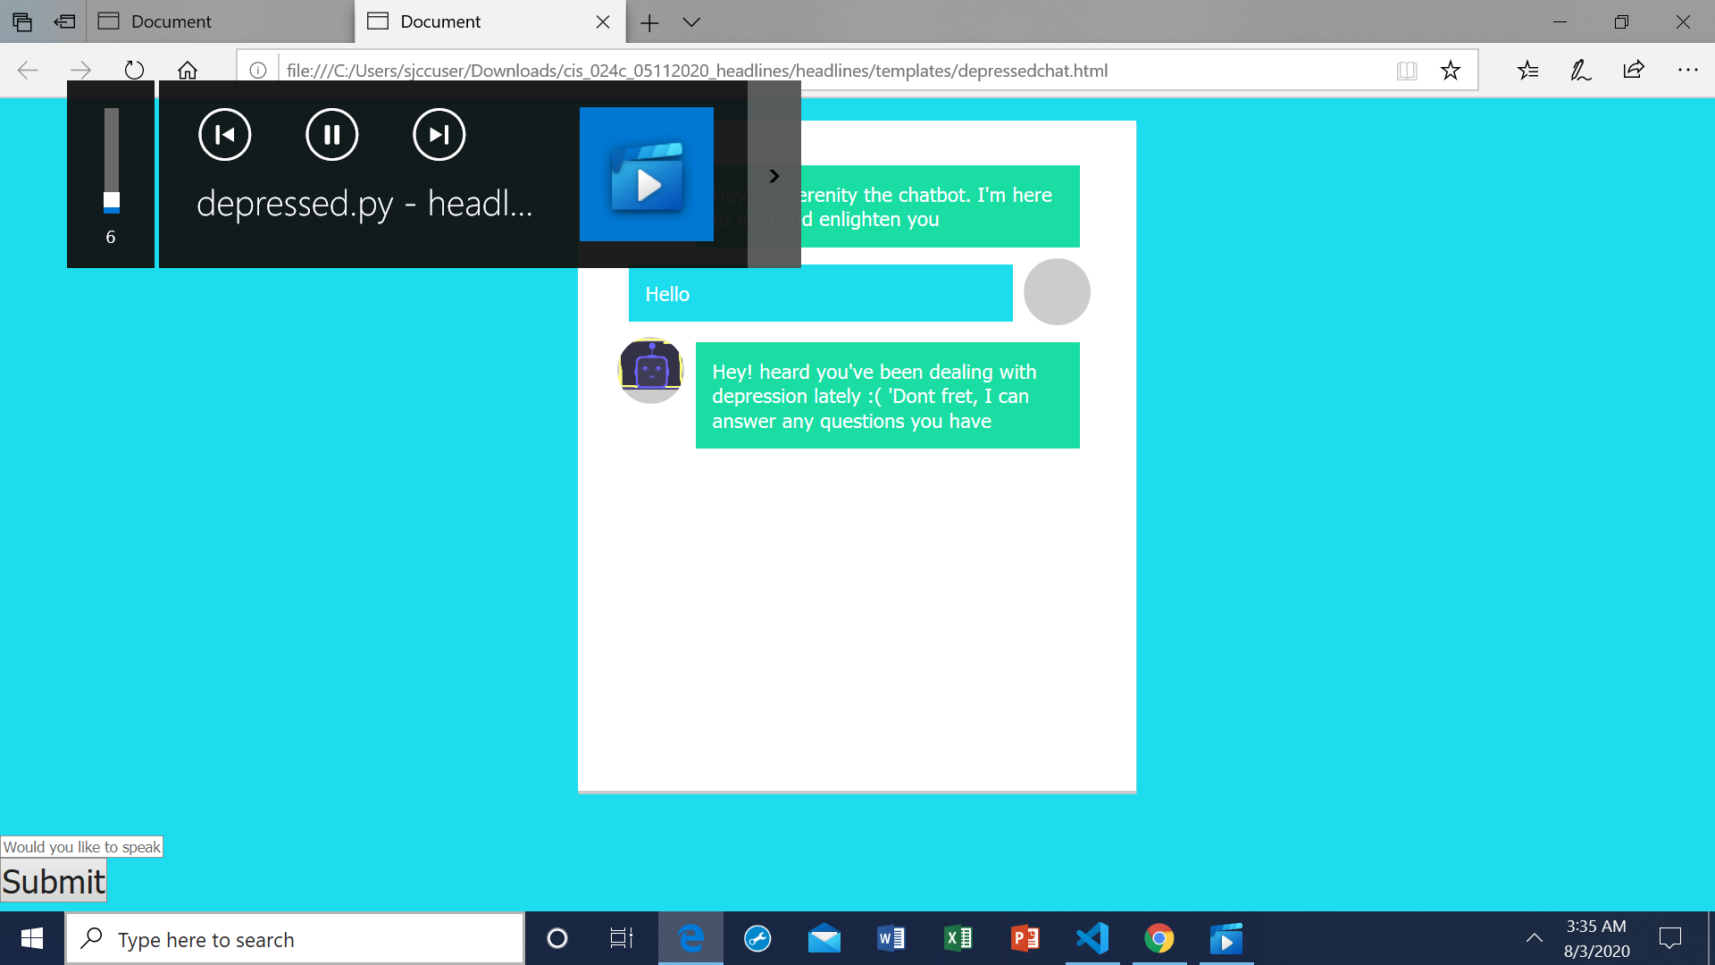The width and height of the screenshot is (1715, 965).
Task: Open browser settings and more menu
Action: point(1687,71)
